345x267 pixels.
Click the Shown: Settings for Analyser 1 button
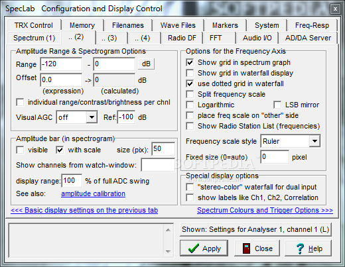255,230
